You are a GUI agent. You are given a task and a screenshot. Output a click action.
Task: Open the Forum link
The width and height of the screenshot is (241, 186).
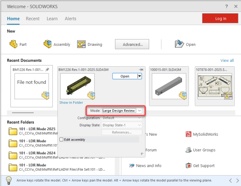click(x=151, y=150)
